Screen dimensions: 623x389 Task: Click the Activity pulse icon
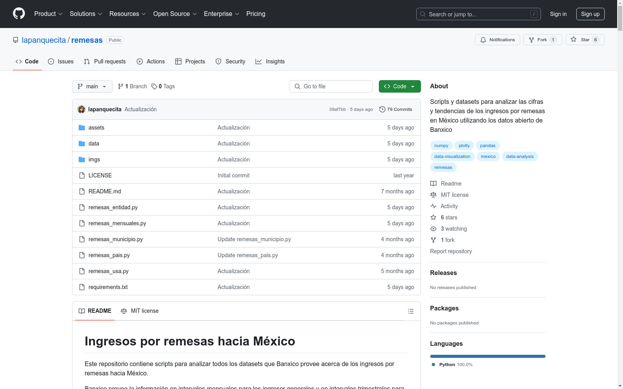[433, 206]
